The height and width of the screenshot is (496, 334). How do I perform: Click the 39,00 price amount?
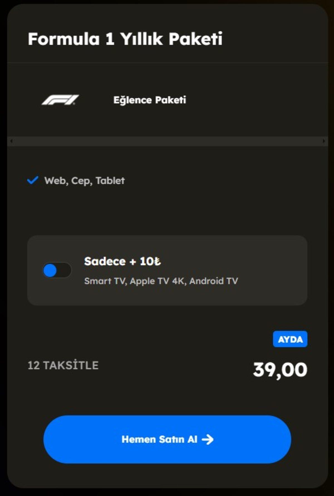[280, 370]
